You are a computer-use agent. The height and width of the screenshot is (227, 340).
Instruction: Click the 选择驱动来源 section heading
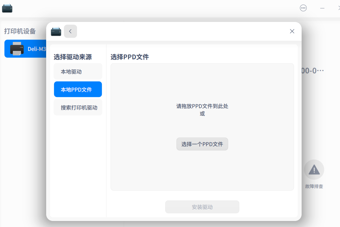[73, 57]
